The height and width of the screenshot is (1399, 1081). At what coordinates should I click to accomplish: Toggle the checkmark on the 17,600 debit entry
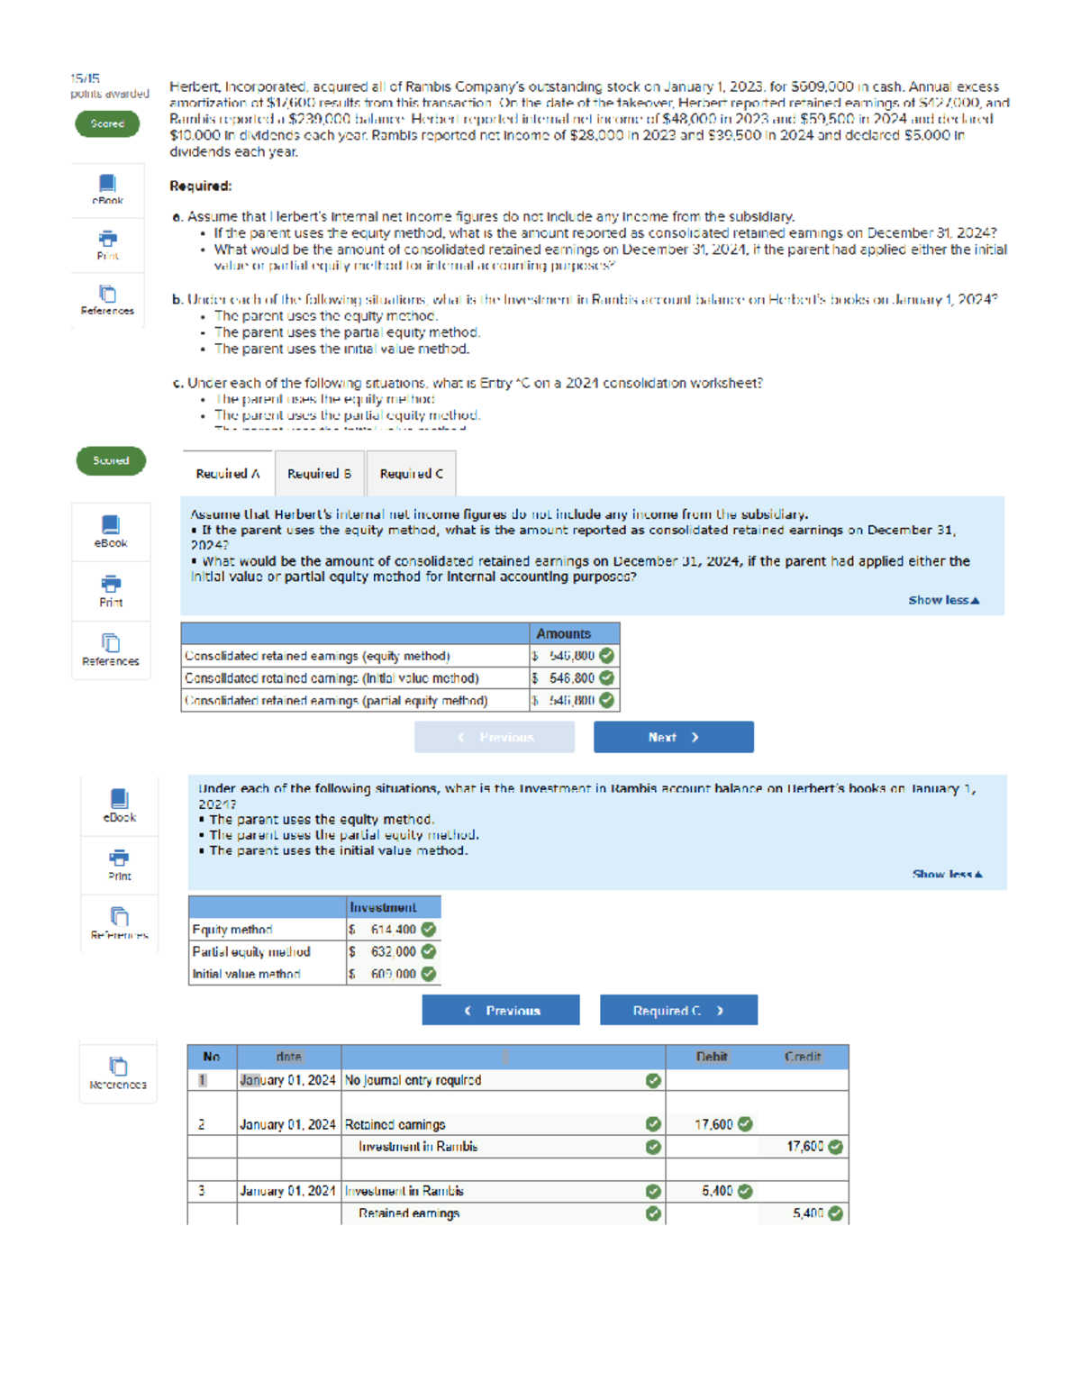742,1123
